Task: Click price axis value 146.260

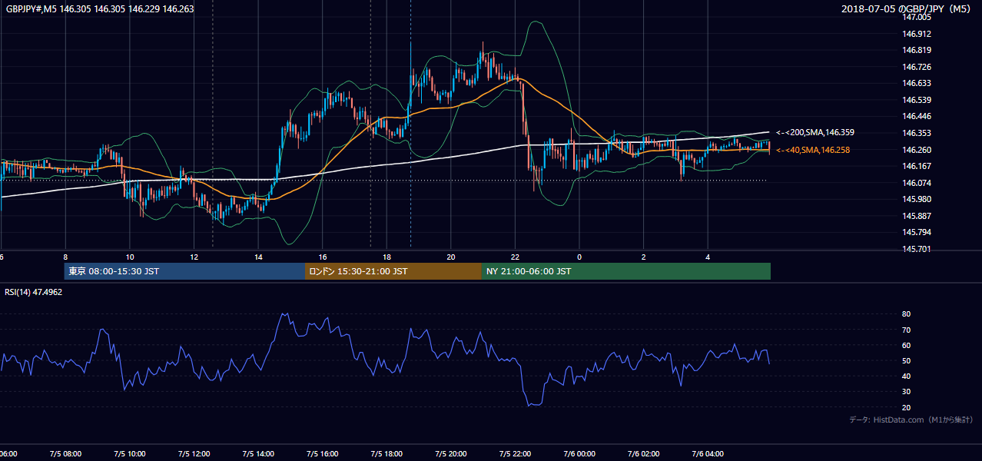Action: coord(917,150)
